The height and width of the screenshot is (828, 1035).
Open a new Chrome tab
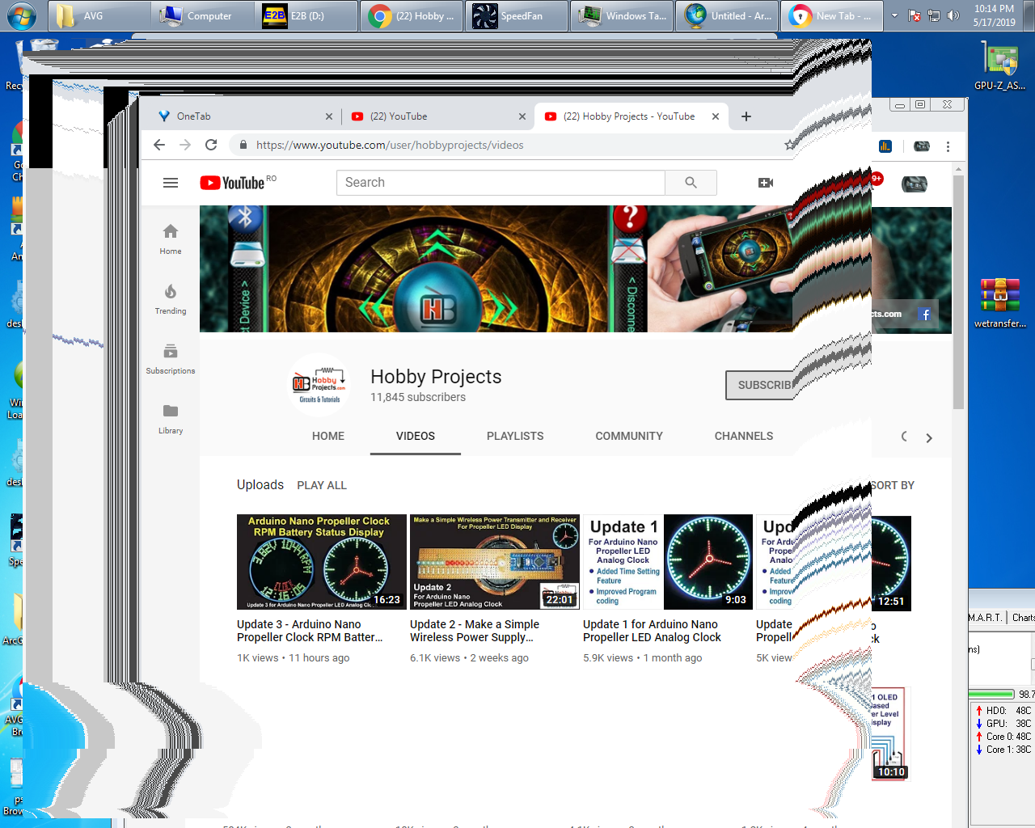coord(746,116)
